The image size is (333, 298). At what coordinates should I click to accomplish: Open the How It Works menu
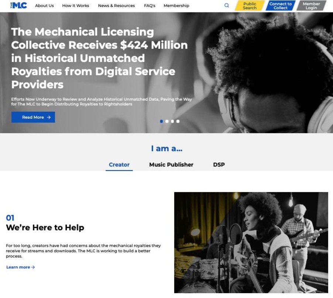76,6
